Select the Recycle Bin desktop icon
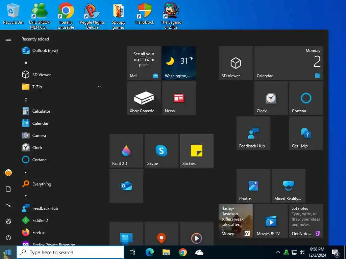This screenshot has width=346, height=259. (x=13, y=14)
